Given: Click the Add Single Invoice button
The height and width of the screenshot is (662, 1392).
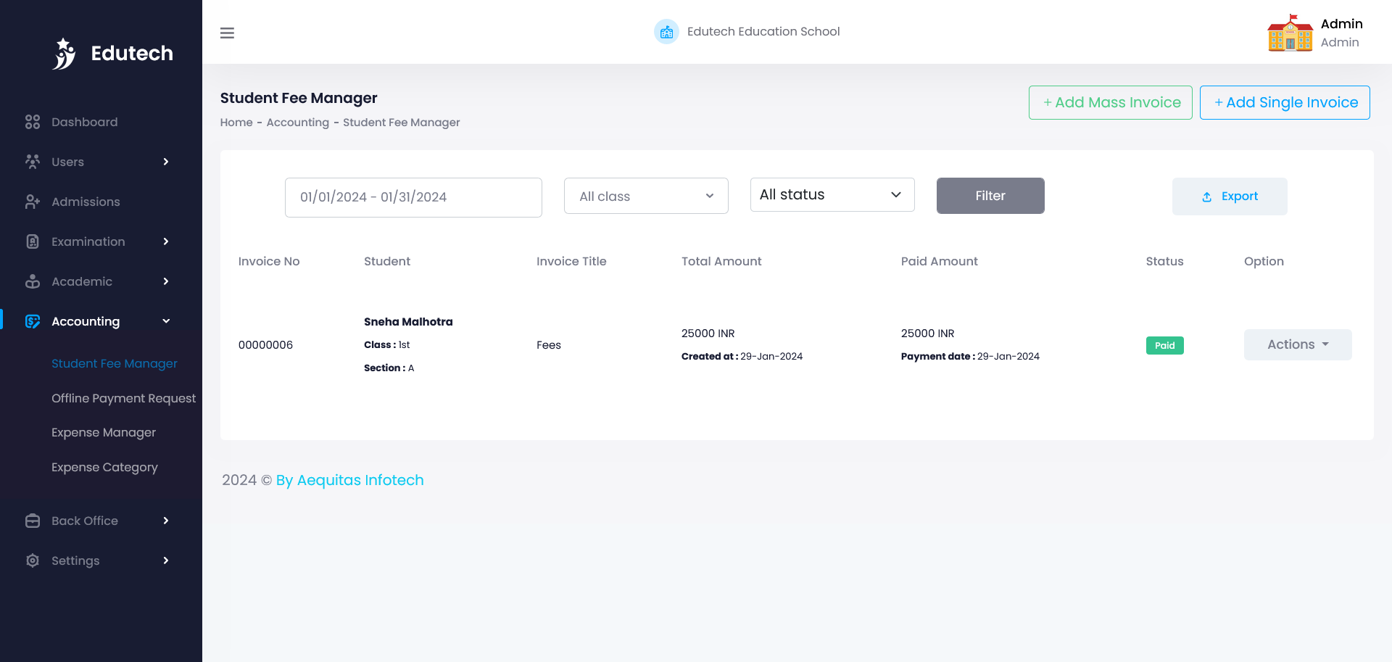Looking at the screenshot, I should point(1284,102).
